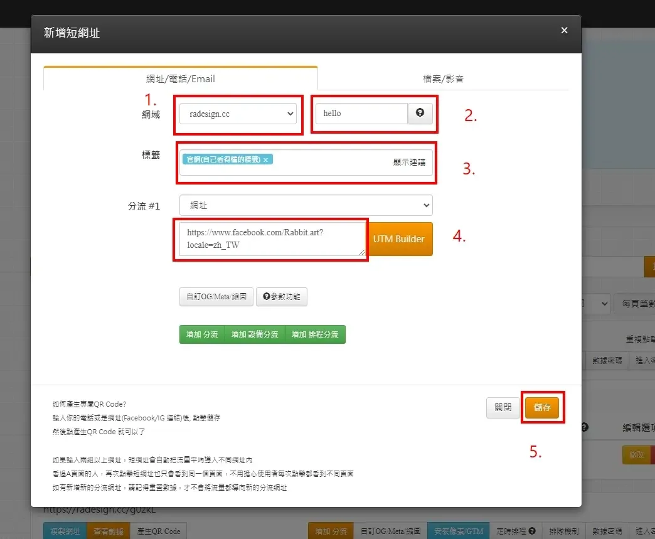Click the green 增加 分流 button
655x539 pixels.
pyautogui.click(x=202, y=334)
